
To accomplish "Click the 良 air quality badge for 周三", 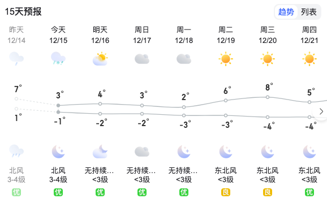I will pos(268,192).
